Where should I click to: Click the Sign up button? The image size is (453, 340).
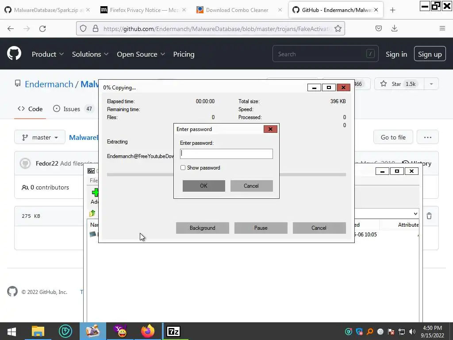pyautogui.click(x=430, y=54)
